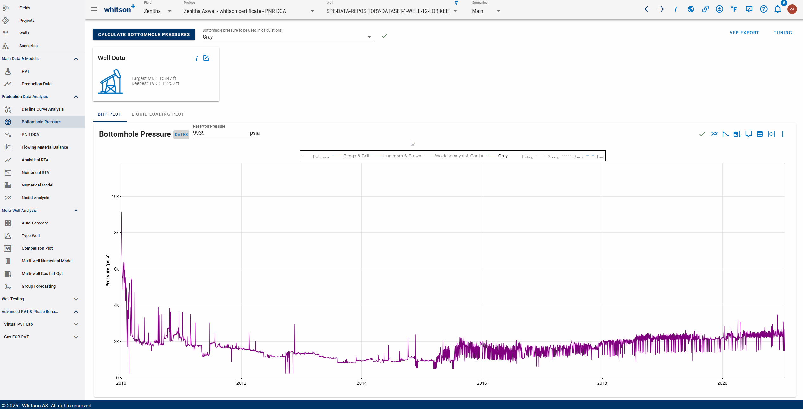Switch to the BHP PLOT tab
Image resolution: width=803 pixels, height=409 pixels.
click(x=110, y=114)
